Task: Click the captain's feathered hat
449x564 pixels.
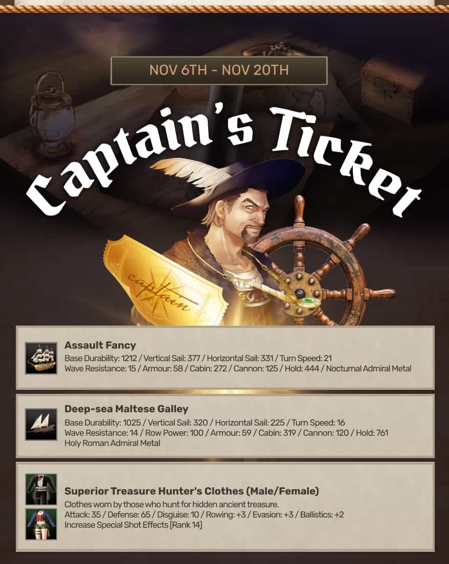Action: tap(231, 183)
